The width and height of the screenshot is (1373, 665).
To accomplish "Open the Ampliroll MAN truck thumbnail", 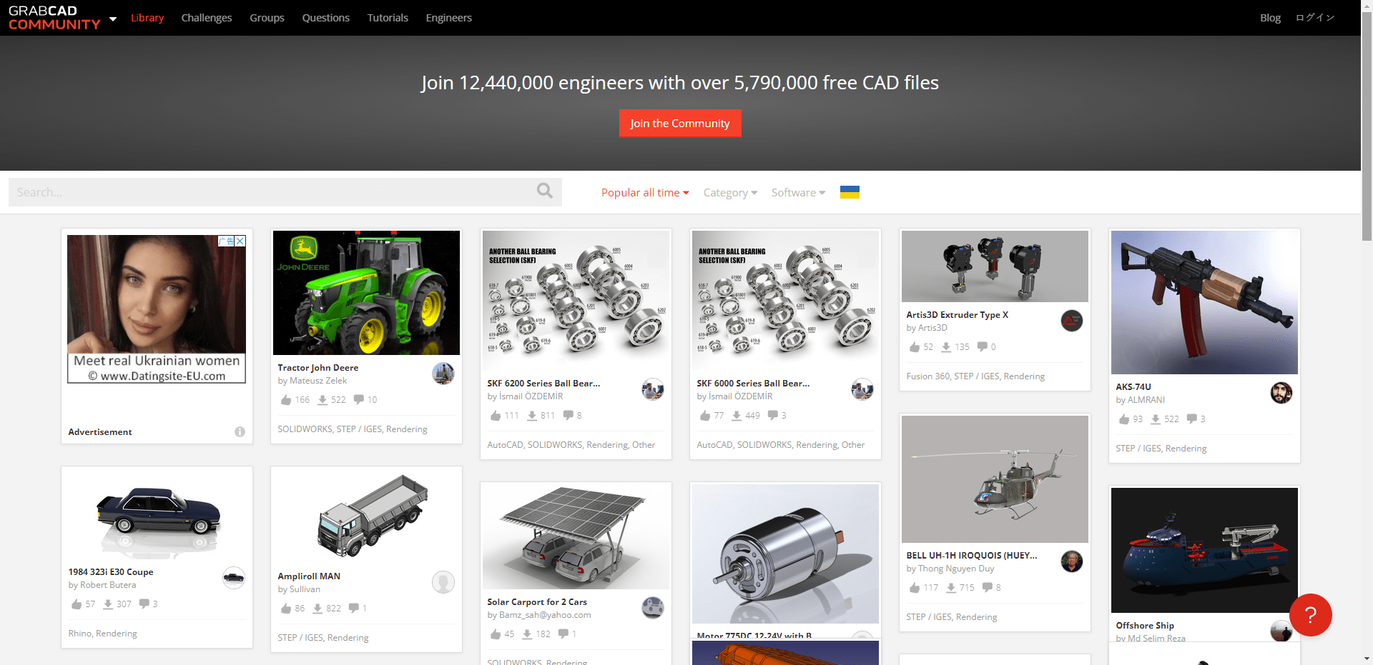I will point(366,516).
